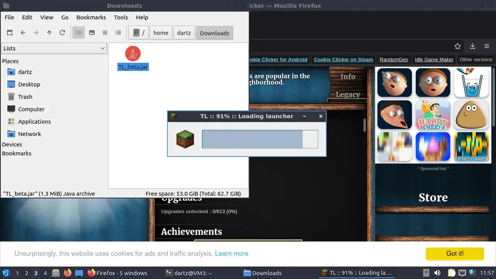The height and width of the screenshot is (279, 496).
Task: Switch to workspace 2 in taskbar
Action: [26, 273]
